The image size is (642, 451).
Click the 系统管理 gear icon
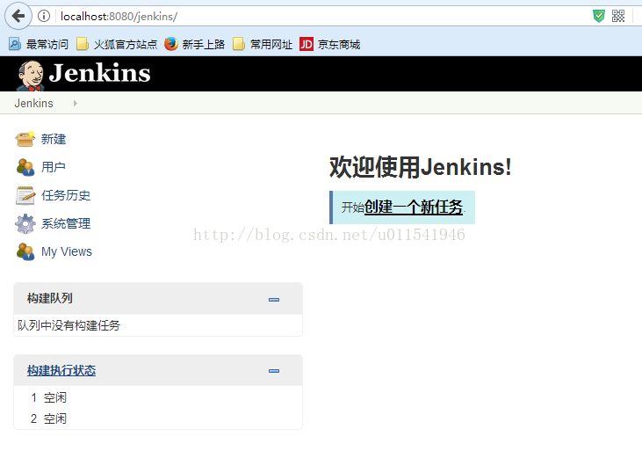[x=25, y=223]
